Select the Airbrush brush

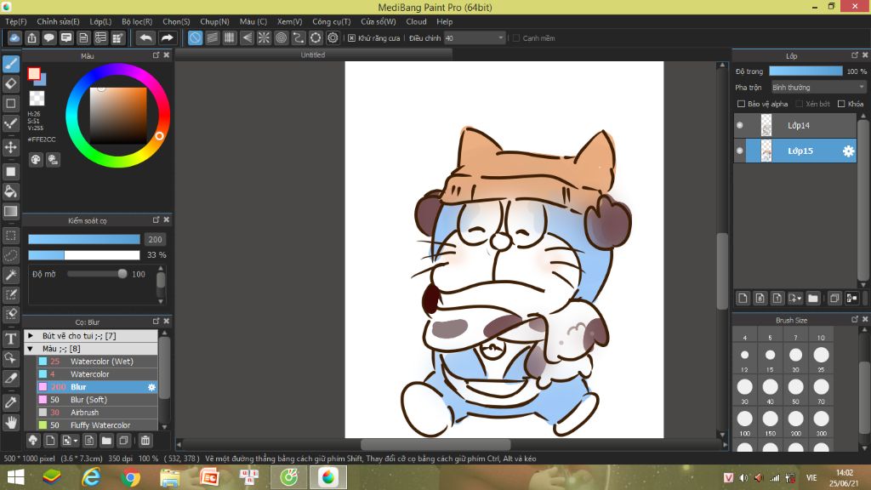97,413
